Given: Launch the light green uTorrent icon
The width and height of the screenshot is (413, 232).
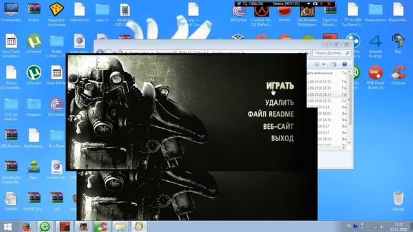Looking at the screenshot, I should (x=34, y=44).
